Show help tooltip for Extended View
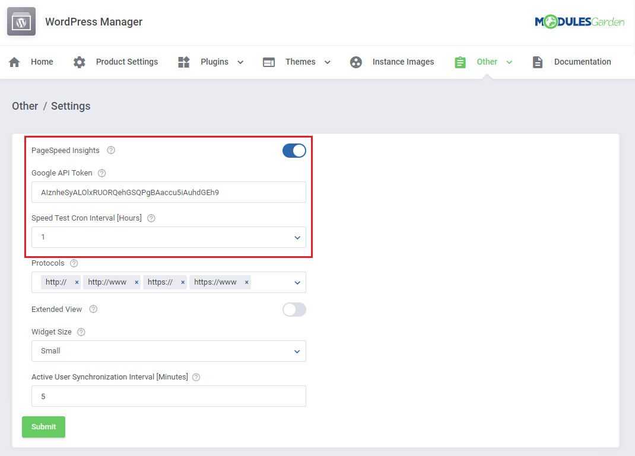This screenshot has width=635, height=456. pyautogui.click(x=93, y=309)
